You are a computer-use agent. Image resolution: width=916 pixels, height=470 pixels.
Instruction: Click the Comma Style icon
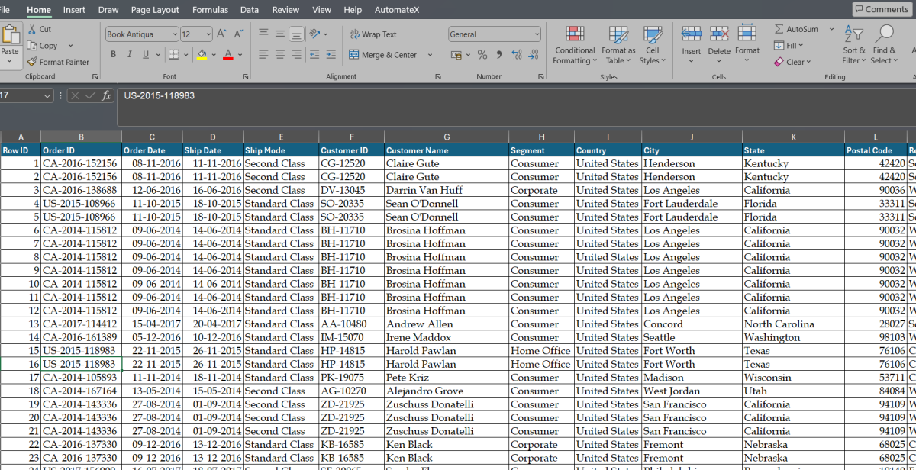pyautogui.click(x=499, y=55)
